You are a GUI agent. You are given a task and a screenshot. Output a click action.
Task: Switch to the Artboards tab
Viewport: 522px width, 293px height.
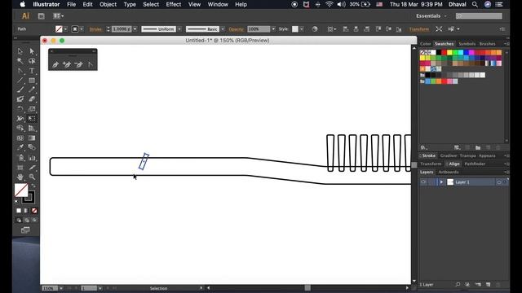point(449,172)
